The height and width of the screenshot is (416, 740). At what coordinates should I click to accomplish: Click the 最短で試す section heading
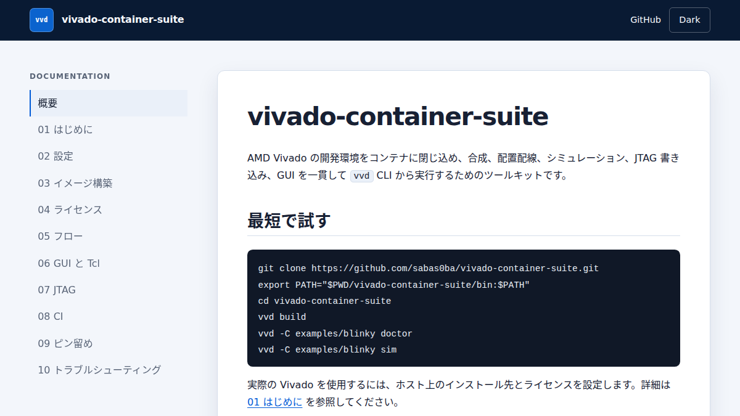coord(289,220)
